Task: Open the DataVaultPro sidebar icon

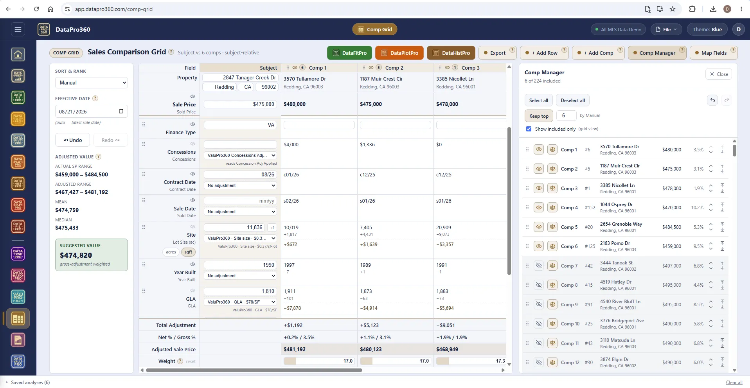Action: tap(18, 362)
